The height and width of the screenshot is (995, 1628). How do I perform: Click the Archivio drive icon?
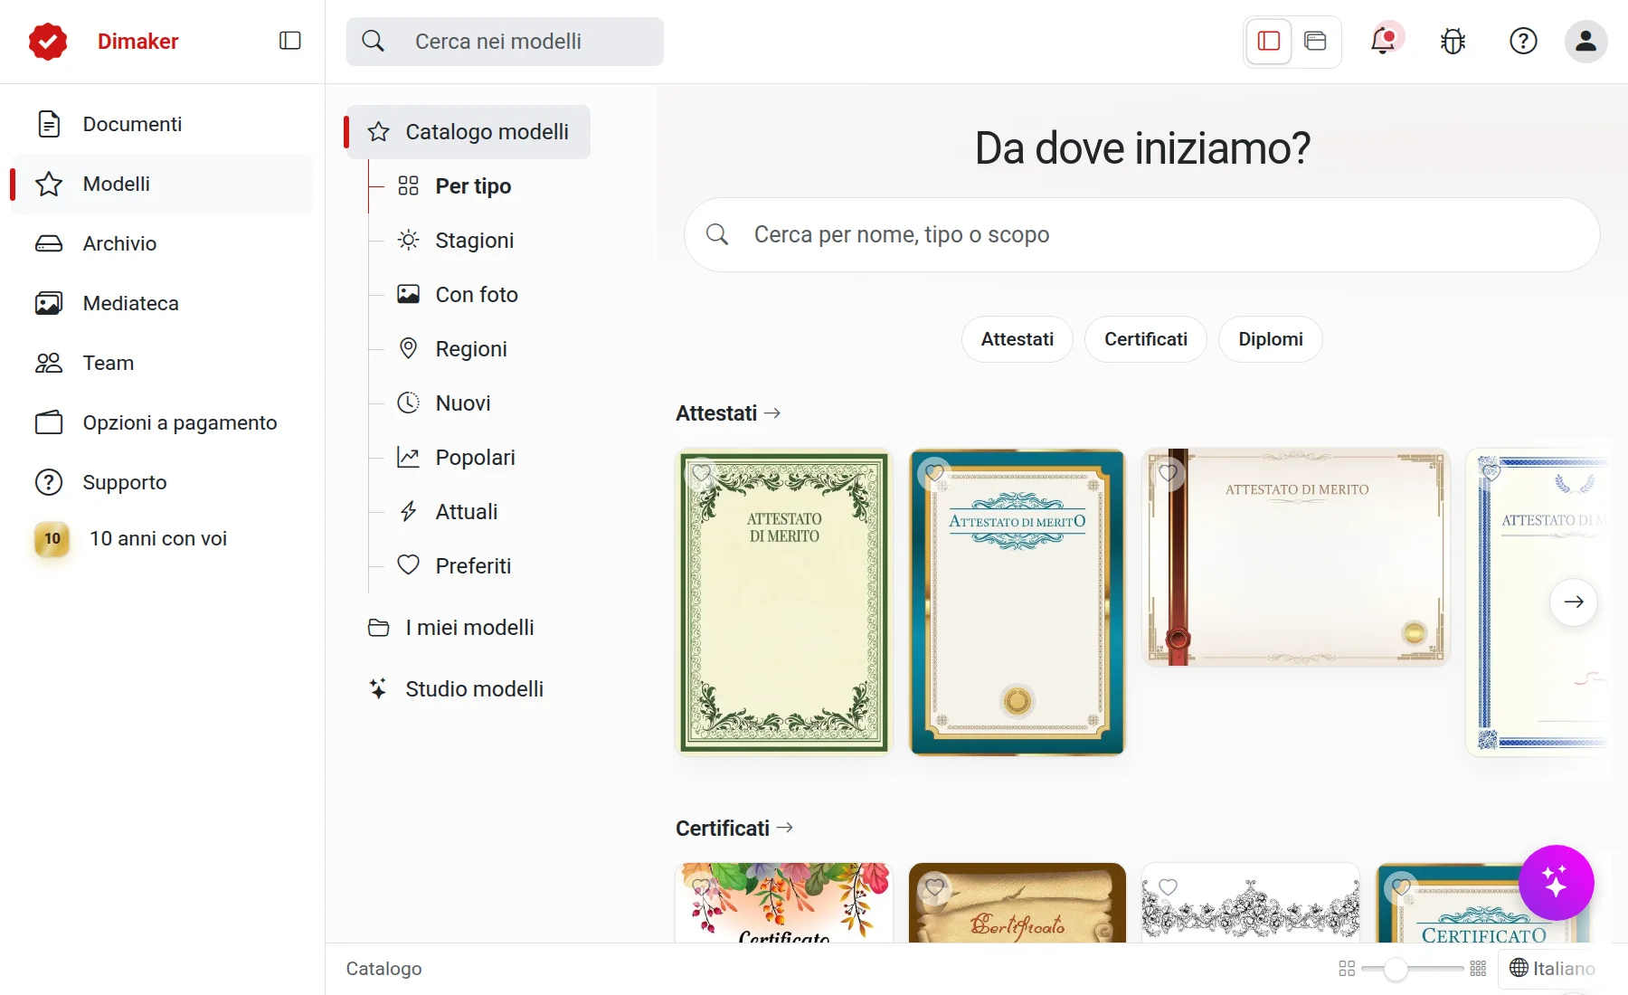coord(49,243)
